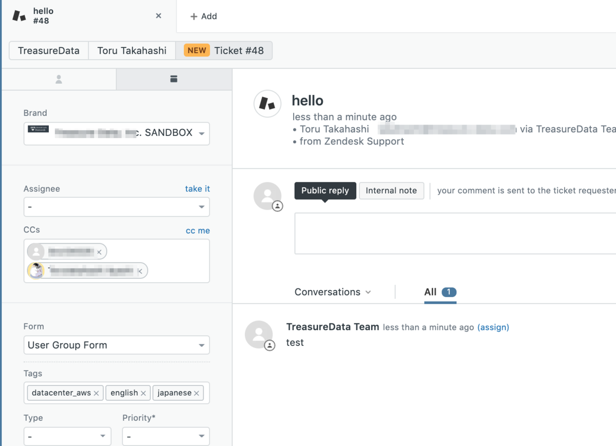
Task: Select the Public reply tab
Action: [x=325, y=190]
